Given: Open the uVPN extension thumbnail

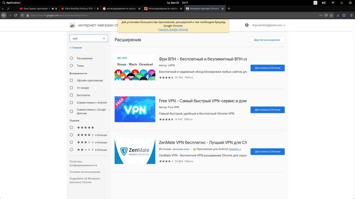Looking at the screenshot, I should coord(135,67).
